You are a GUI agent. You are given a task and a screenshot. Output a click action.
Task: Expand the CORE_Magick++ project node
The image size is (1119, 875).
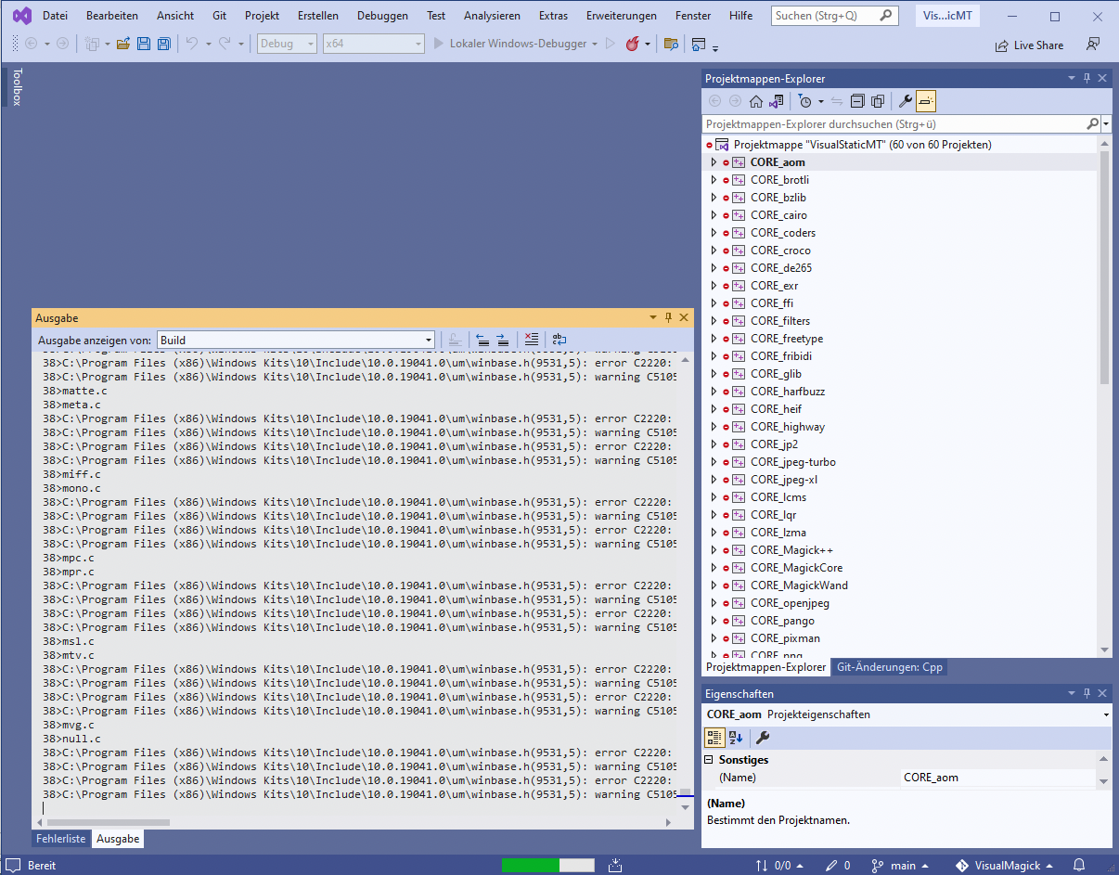tap(713, 550)
